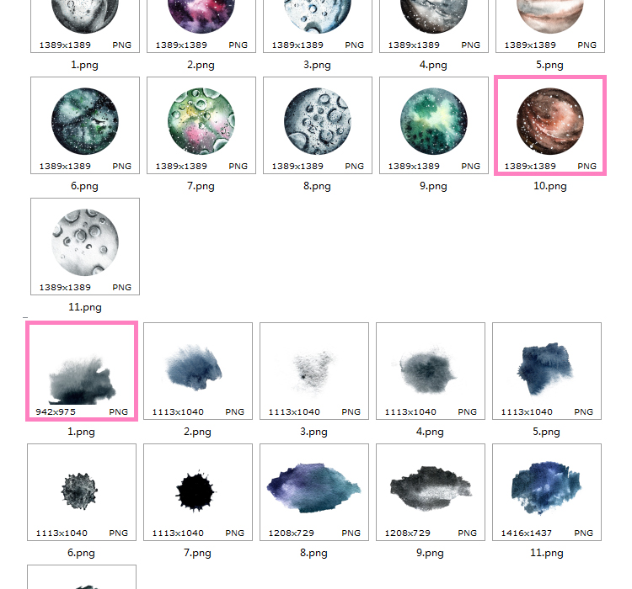Select the faint gray speckle 3.png thumbnail
This screenshot has height=589, width=632.
(x=314, y=371)
